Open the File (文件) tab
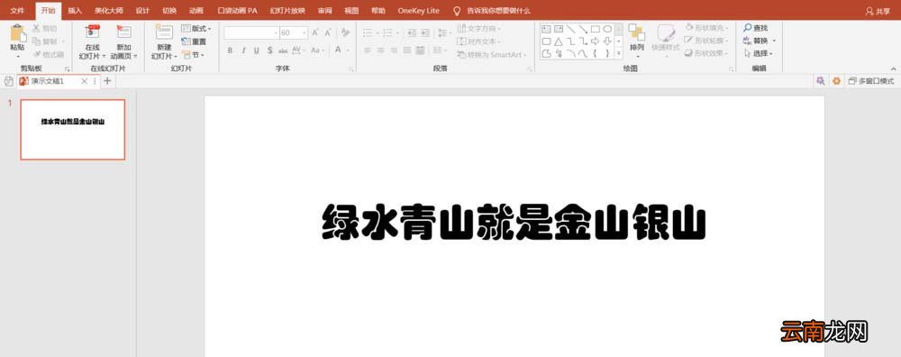 (x=17, y=11)
